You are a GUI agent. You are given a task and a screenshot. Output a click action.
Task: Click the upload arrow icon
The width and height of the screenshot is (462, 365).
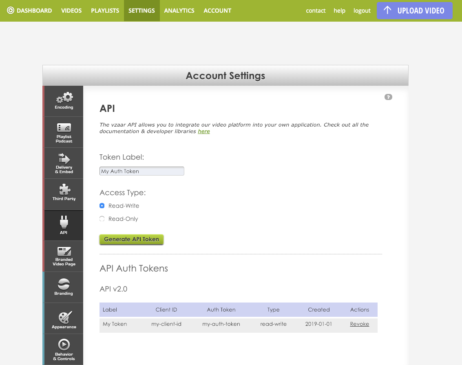coord(387,10)
